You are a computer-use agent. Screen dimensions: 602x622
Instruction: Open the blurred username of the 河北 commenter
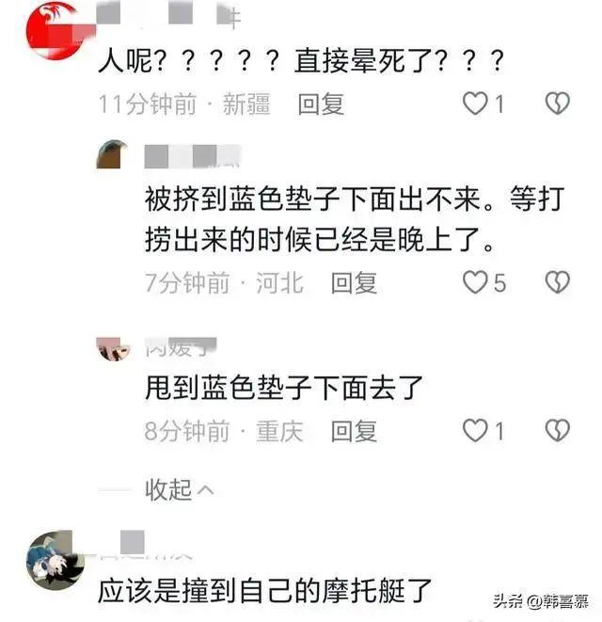tap(193, 156)
